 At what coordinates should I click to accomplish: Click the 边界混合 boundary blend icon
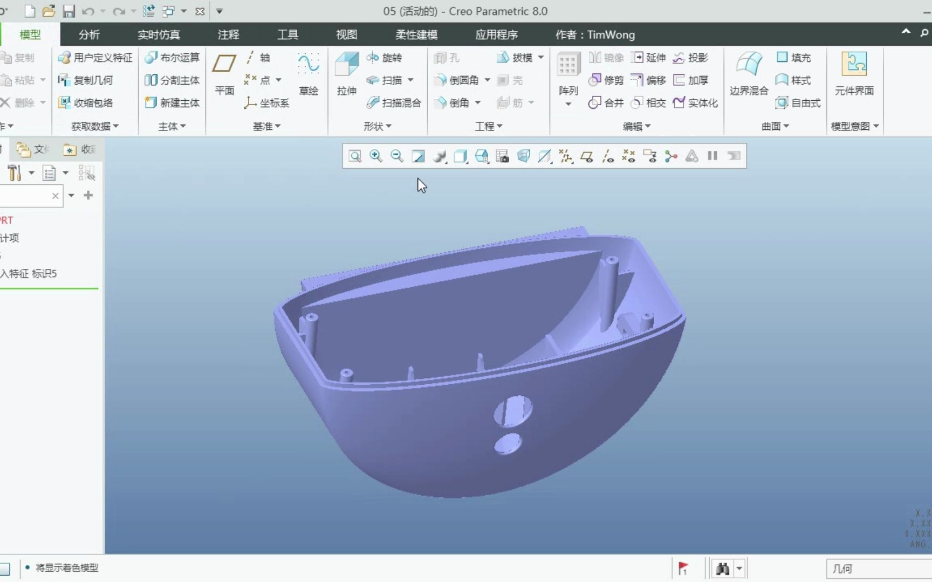coord(749,73)
